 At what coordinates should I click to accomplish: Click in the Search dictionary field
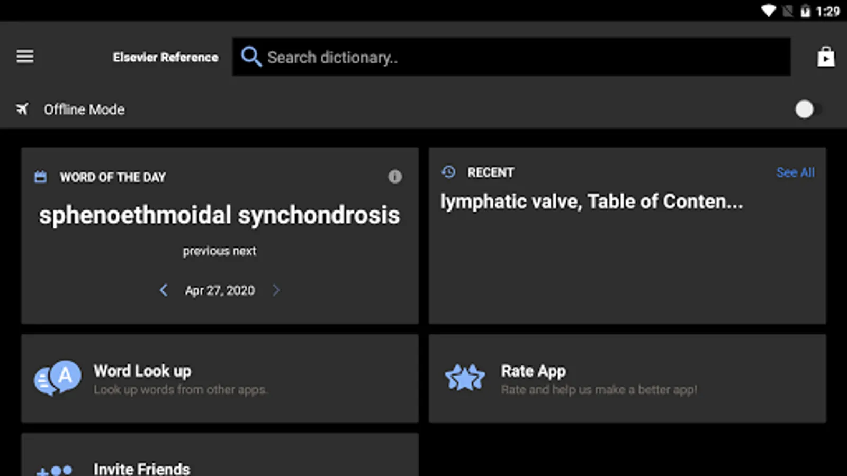click(x=524, y=57)
